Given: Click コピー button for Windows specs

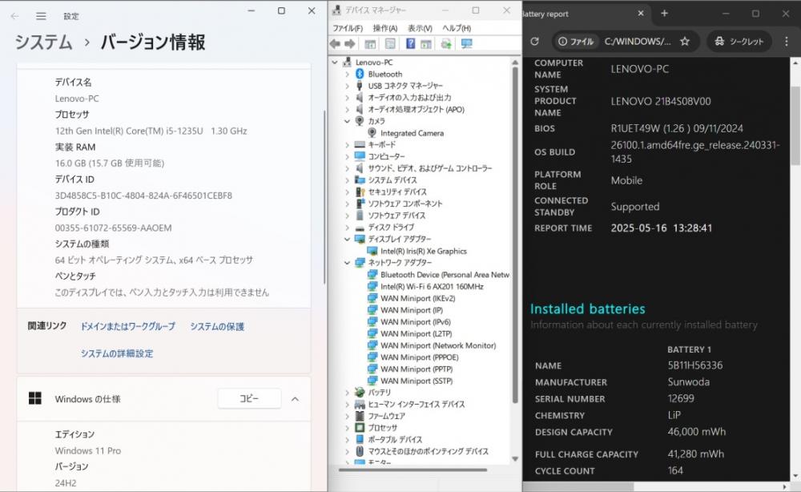Looking at the screenshot, I should pos(249,398).
